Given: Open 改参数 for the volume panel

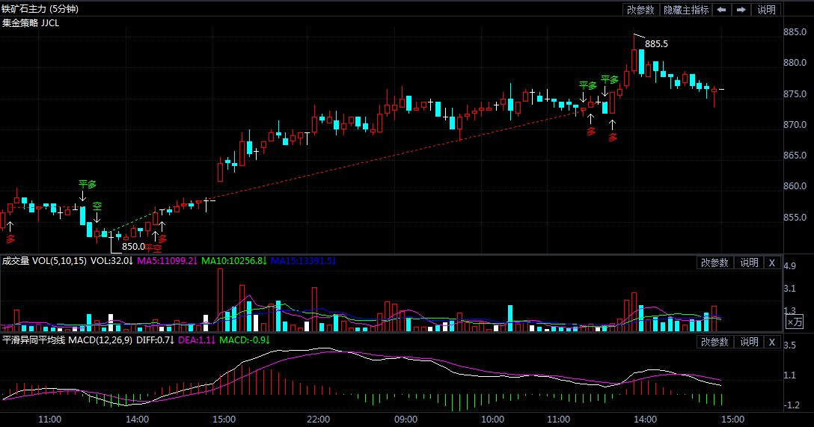Looking at the screenshot, I should (x=714, y=263).
